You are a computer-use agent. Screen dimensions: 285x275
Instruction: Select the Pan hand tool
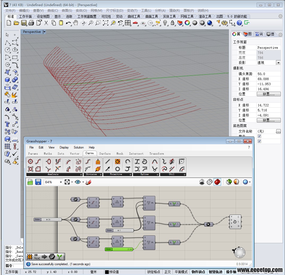tap(76, 23)
